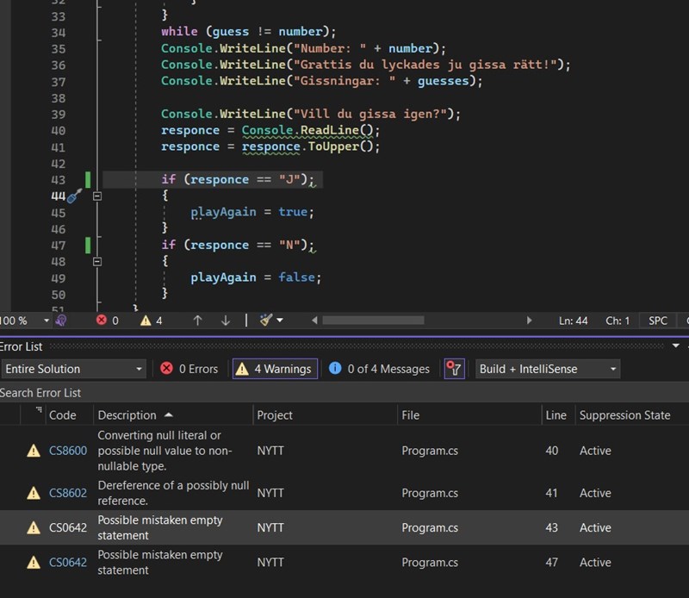Screen dimensions: 689x598
Task: Click the warning count icon in editor status
Action: coord(146,321)
